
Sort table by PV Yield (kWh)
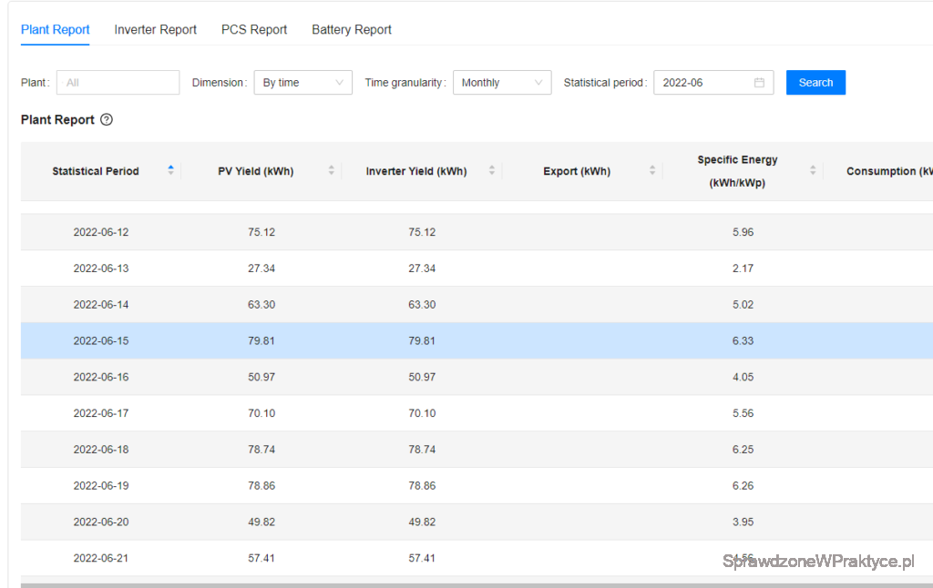pos(331,171)
